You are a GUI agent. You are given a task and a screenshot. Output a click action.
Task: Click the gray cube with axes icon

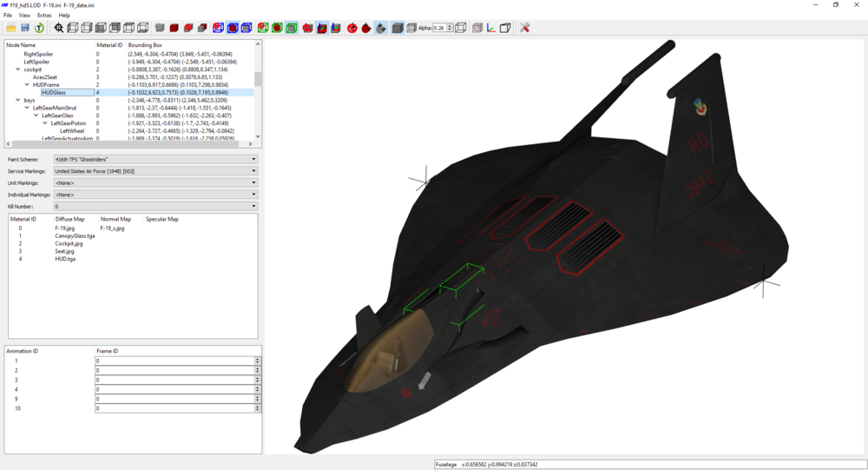click(x=336, y=28)
